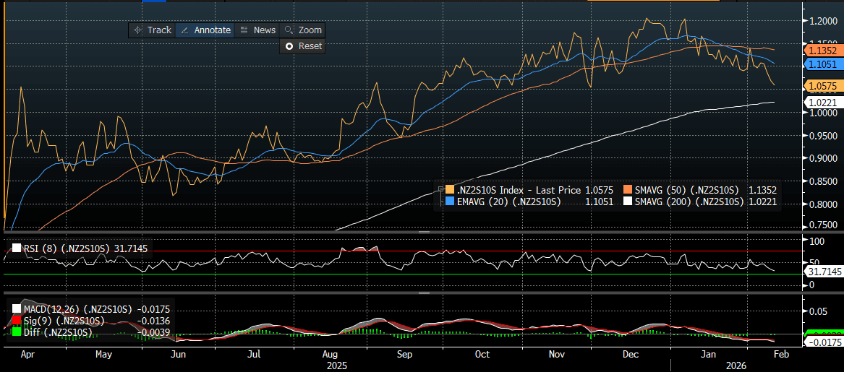Image resolution: width=844 pixels, height=372 pixels.
Task: Click blue EMAVG (20) legend swatch
Action: 450,202
